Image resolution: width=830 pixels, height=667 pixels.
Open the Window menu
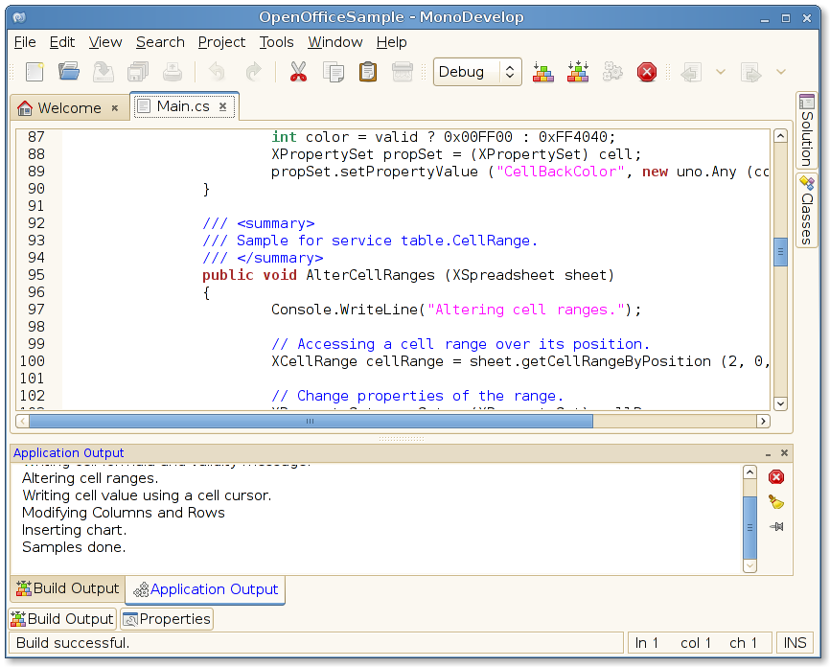[335, 42]
